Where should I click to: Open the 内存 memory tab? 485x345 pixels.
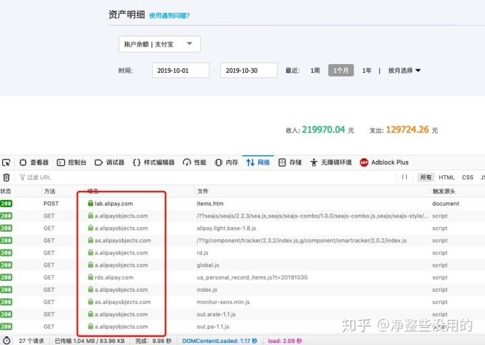(226, 162)
